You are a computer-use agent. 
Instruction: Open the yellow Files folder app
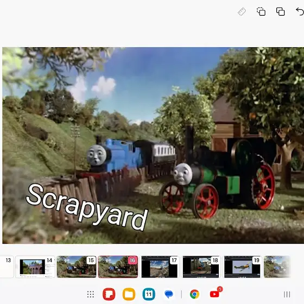pyautogui.click(x=129, y=294)
